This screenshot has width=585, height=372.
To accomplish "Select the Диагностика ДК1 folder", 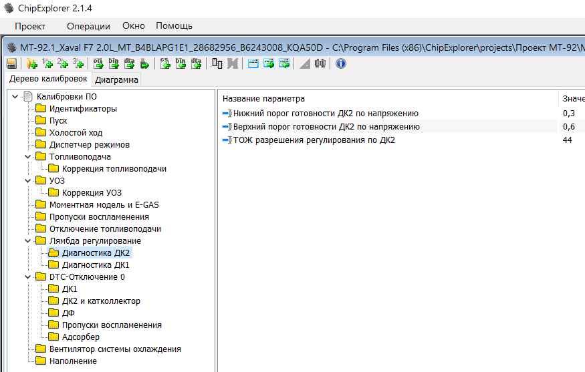I will click(x=96, y=265).
